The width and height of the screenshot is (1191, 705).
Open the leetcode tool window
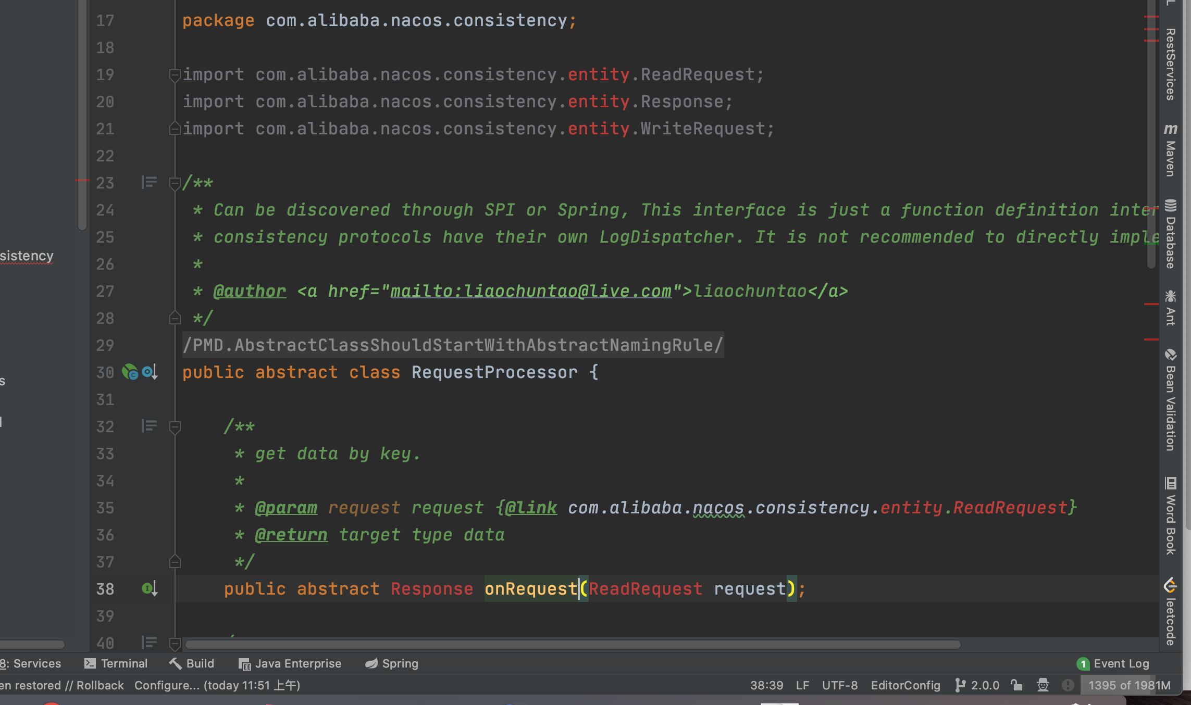pos(1170,611)
